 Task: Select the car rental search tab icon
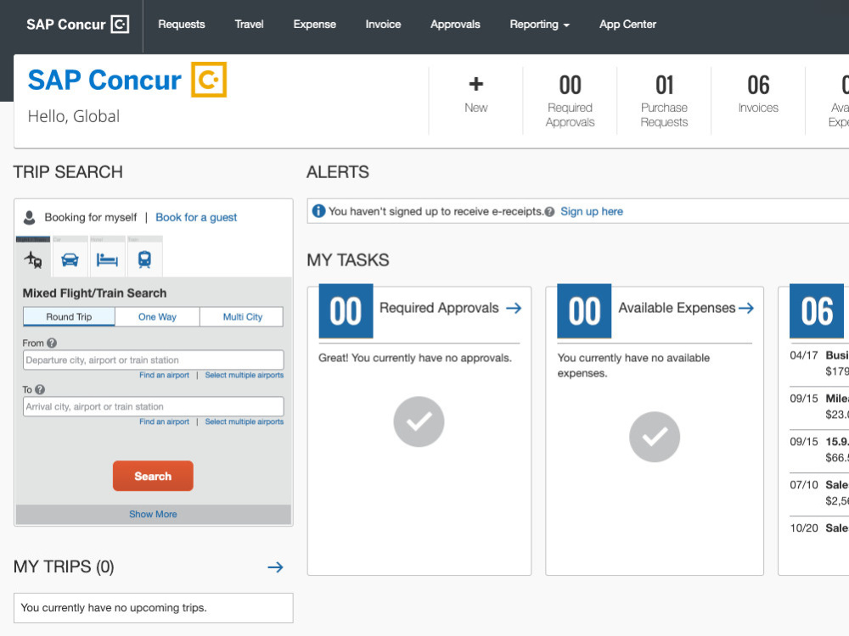point(70,259)
